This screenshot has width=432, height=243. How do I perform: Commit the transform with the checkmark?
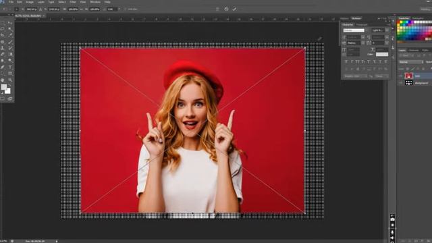(234, 9)
